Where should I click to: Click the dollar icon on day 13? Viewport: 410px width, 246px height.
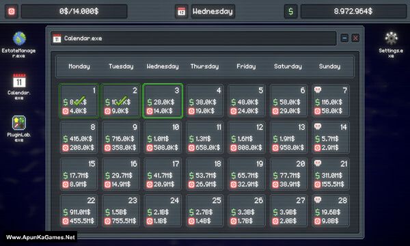pyautogui.click(x=275, y=139)
